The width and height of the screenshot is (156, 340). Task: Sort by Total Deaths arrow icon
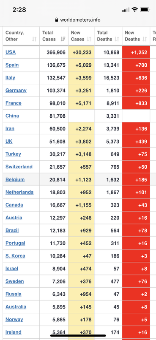tap(117, 39)
